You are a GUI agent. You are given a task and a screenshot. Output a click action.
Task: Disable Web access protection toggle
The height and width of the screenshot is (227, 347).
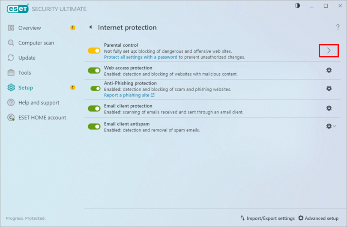[94, 70]
